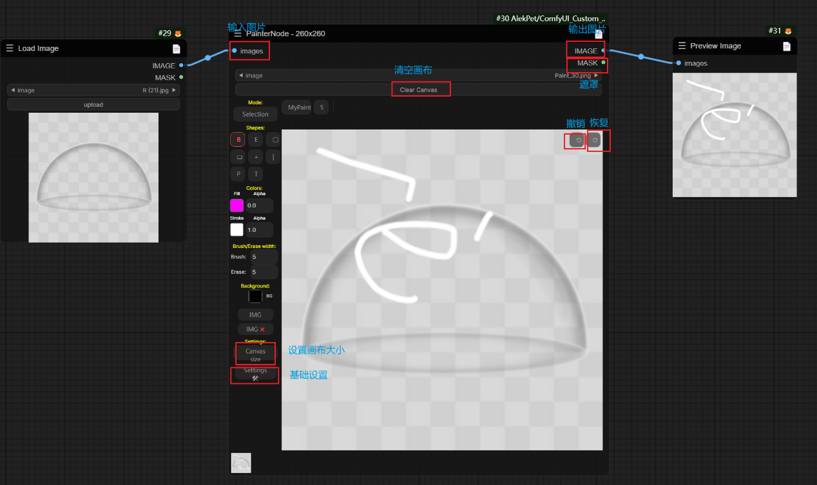This screenshot has width=817, height=485.
Task: Click the Brush width input field
Action: (263, 257)
